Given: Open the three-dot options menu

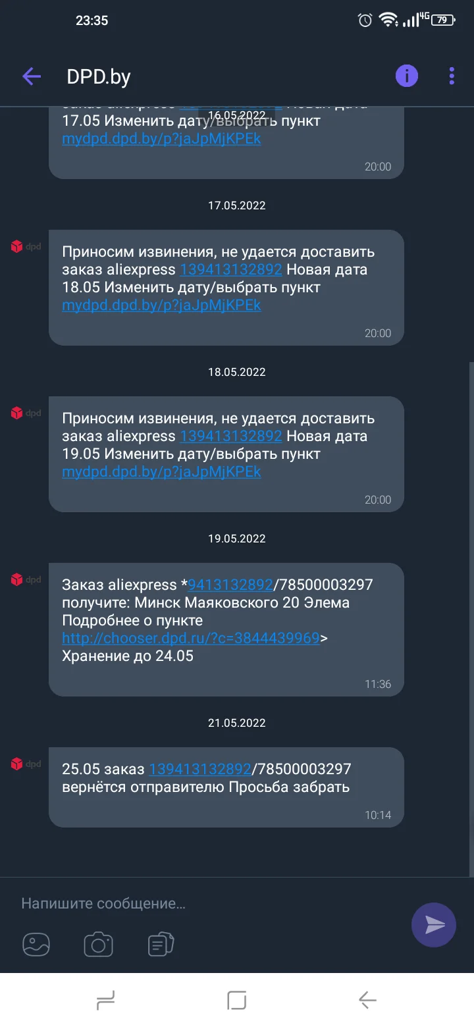Looking at the screenshot, I should coord(452,76).
